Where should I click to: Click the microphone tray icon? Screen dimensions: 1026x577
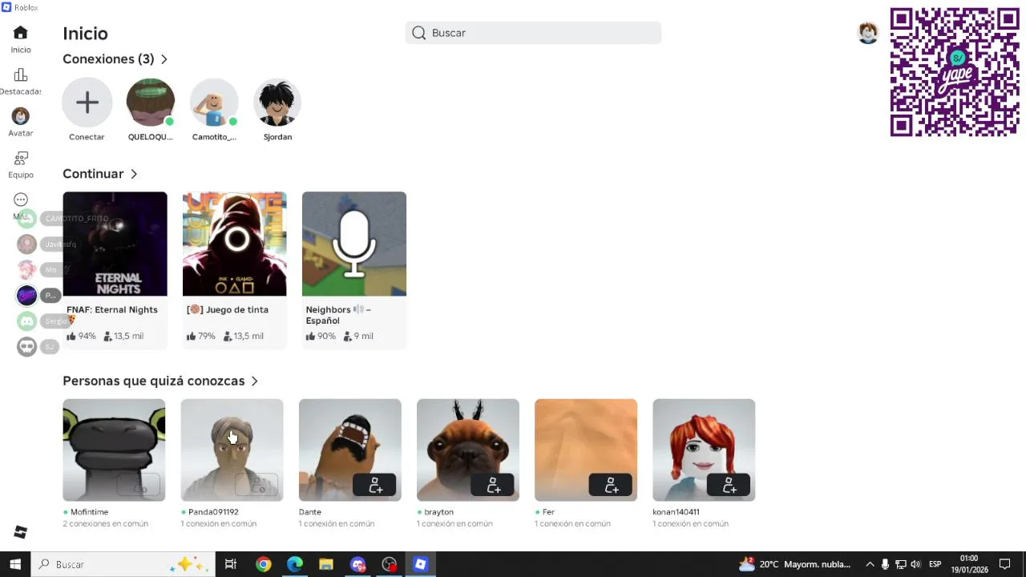point(885,564)
